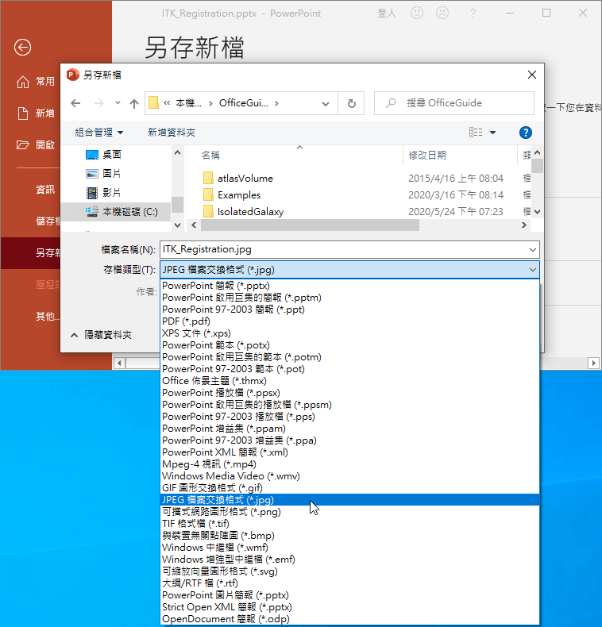Image resolution: width=602 pixels, height=627 pixels.
Task: Open recent locations dropdown arrow
Action: (118, 103)
